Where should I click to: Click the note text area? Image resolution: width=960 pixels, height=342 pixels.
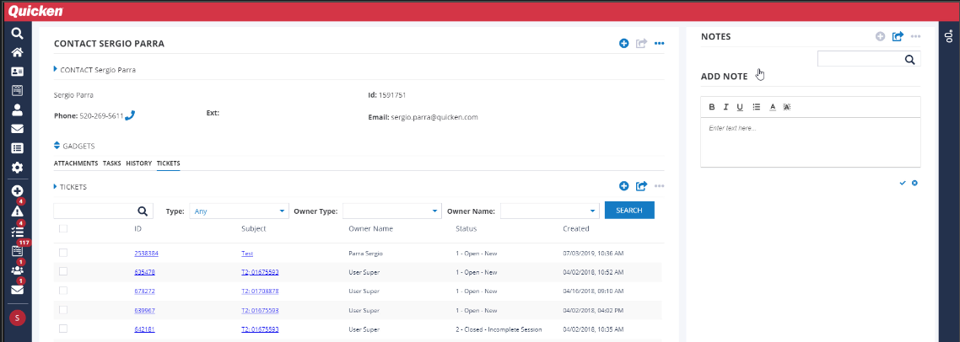pos(810,142)
